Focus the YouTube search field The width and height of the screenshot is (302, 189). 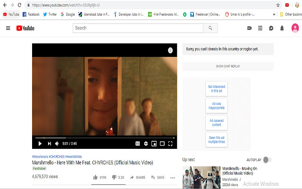tap(138, 28)
